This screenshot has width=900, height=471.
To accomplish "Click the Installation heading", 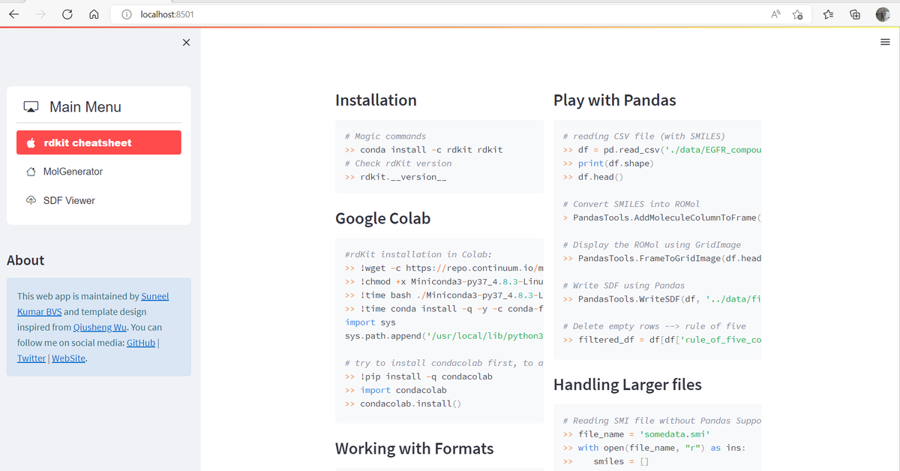I will point(376,100).
